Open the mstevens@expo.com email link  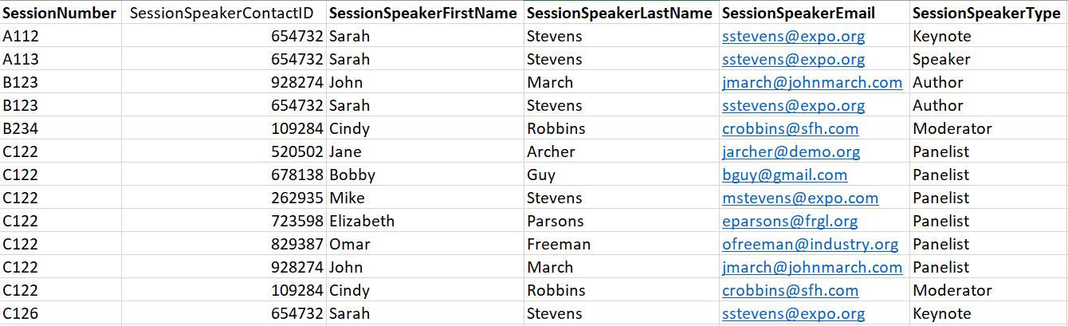click(800, 198)
